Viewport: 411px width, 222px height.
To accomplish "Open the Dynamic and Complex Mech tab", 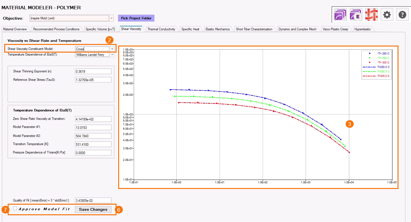I will click(297, 29).
